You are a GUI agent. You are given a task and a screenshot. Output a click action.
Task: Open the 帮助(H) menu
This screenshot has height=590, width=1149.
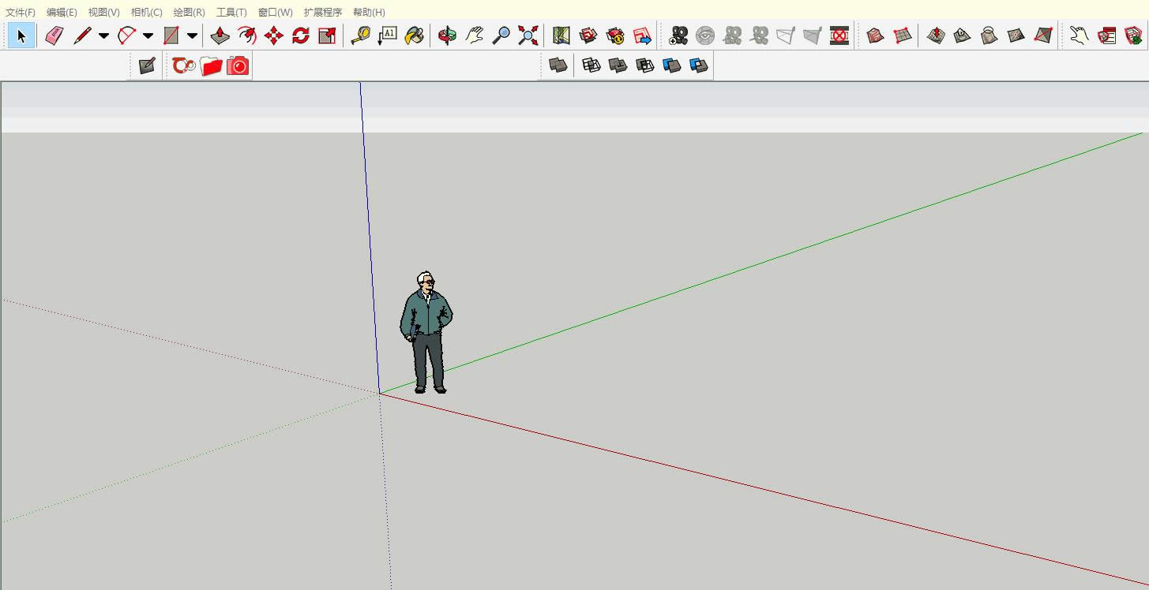pyautogui.click(x=369, y=12)
